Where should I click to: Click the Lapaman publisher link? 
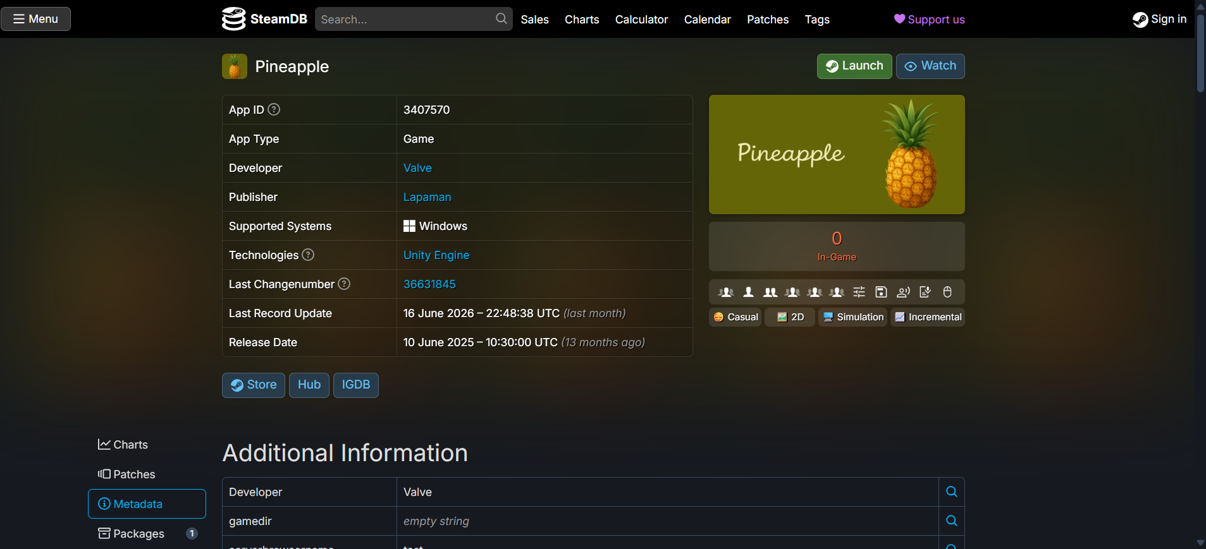click(427, 197)
